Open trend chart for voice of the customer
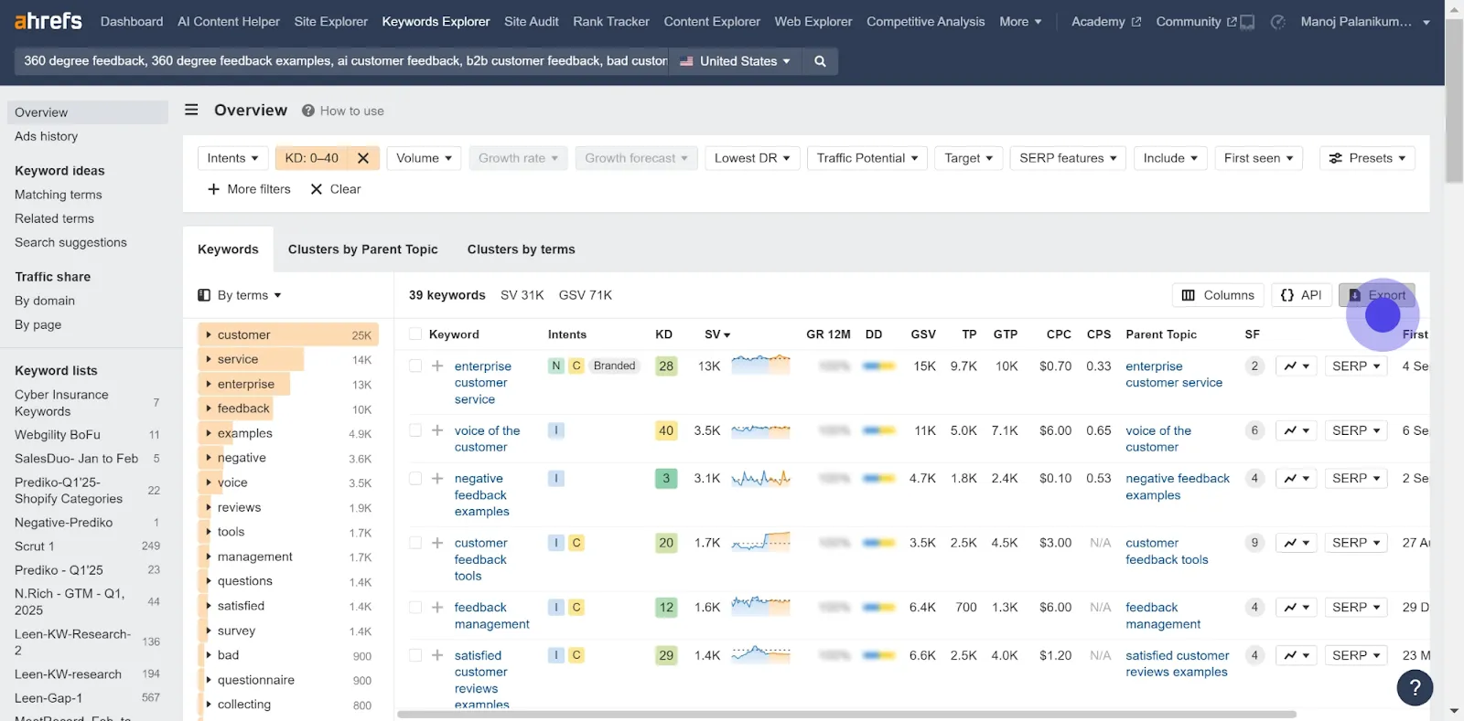1464x721 pixels. tap(1297, 430)
